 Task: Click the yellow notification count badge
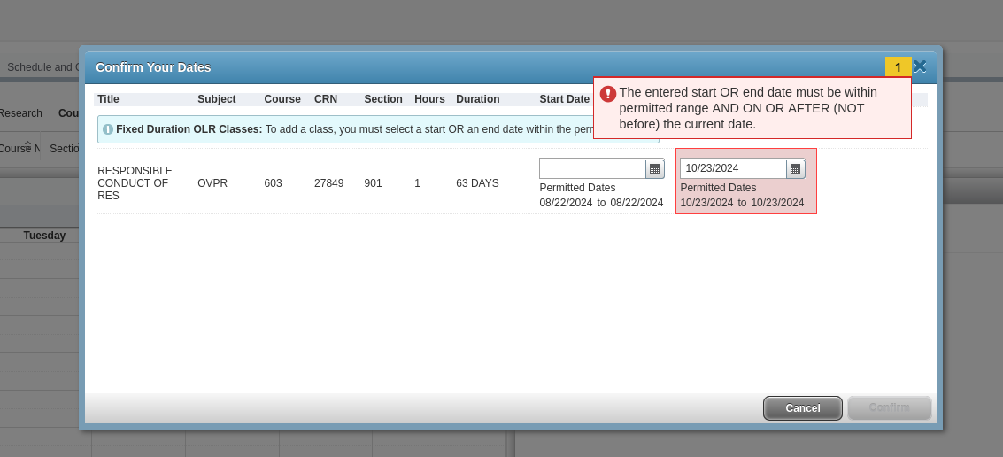[898, 67]
